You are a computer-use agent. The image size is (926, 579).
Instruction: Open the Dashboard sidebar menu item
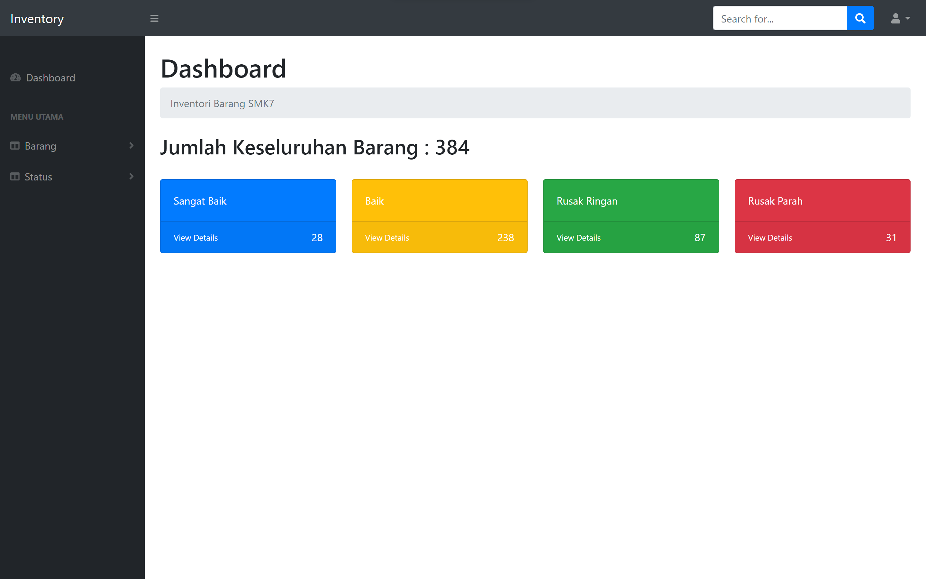[x=50, y=78]
